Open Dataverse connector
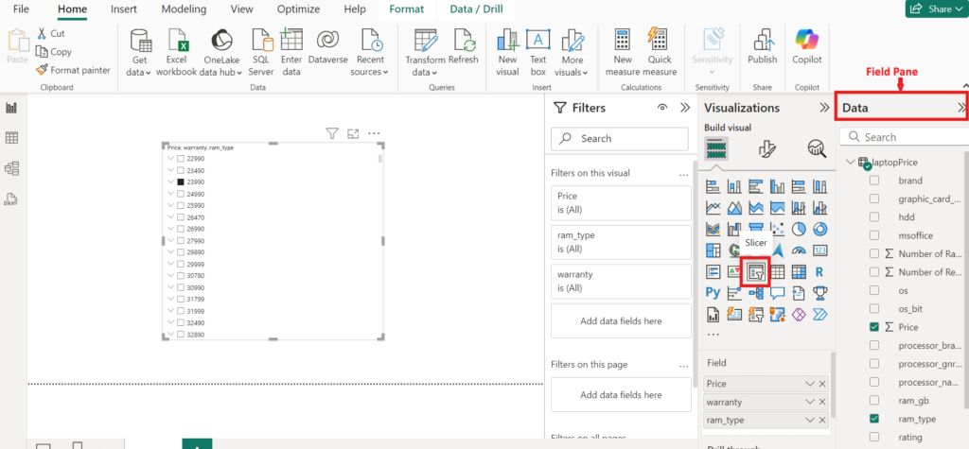Screen dimensions: 969x449 327,47
